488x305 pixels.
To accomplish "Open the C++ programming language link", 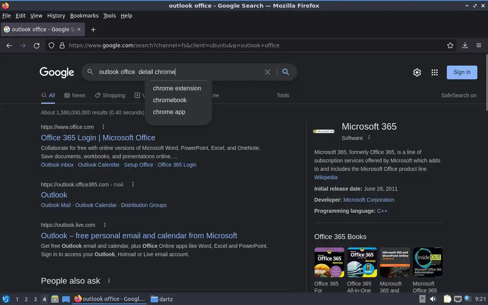I will click(x=382, y=211).
